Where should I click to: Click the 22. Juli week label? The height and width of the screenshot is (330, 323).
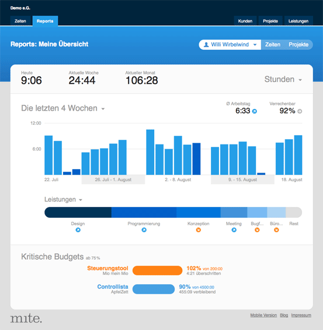tap(51, 180)
